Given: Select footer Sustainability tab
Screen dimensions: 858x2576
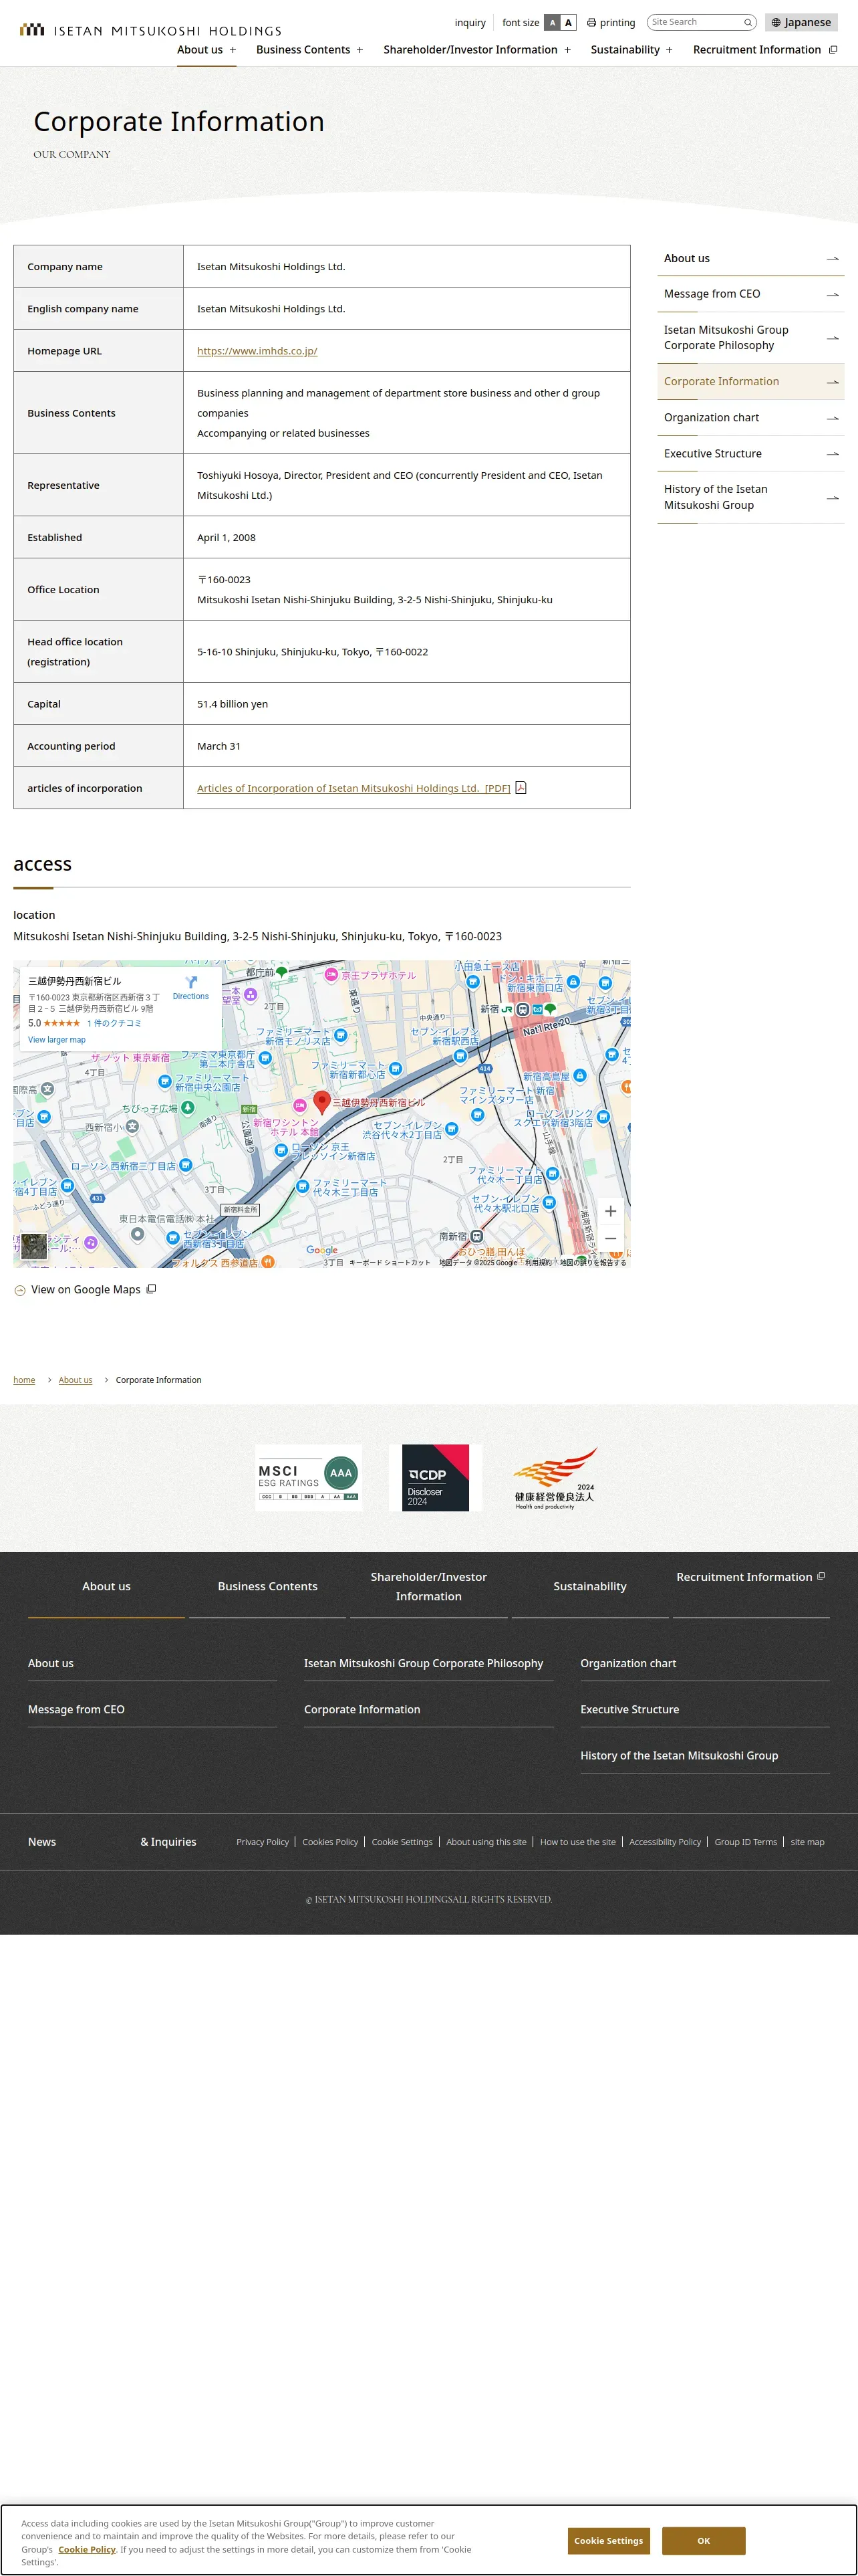Looking at the screenshot, I should pos(590,1586).
